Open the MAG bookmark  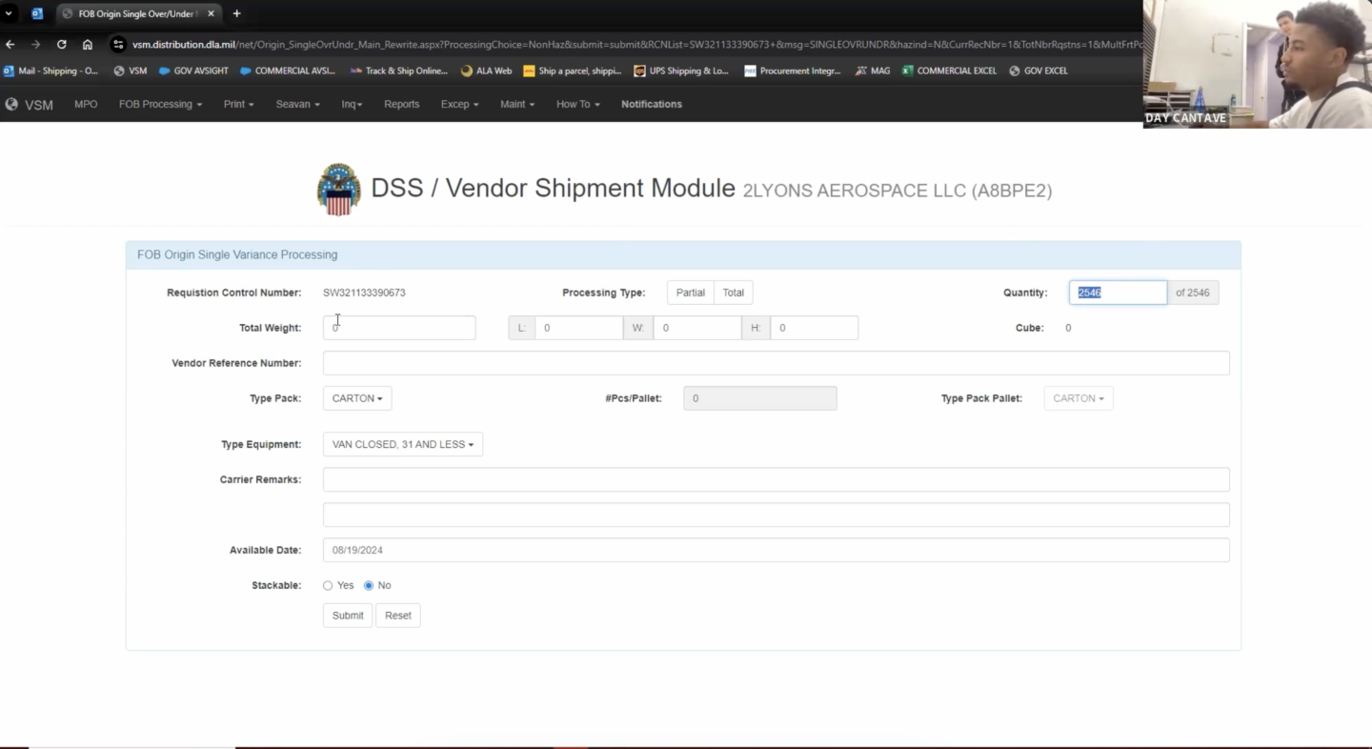point(873,71)
